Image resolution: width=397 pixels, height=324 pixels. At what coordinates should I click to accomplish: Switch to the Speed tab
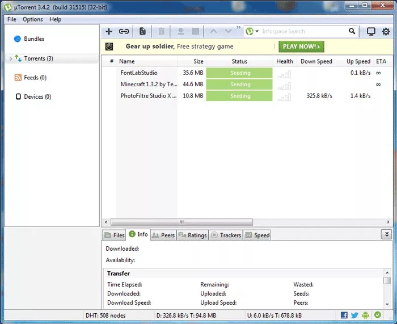[x=257, y=235]
